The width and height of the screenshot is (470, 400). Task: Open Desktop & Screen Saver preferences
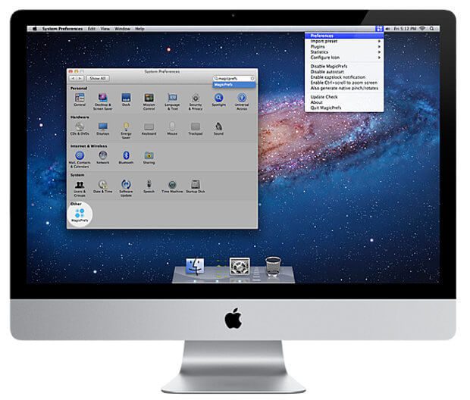click(102, 102)
